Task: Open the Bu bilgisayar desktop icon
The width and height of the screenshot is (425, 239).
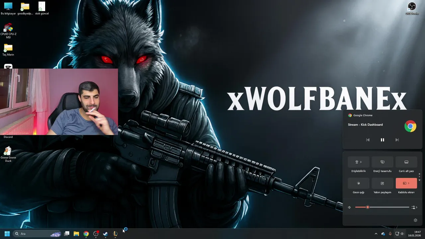Action: point(8,8)
